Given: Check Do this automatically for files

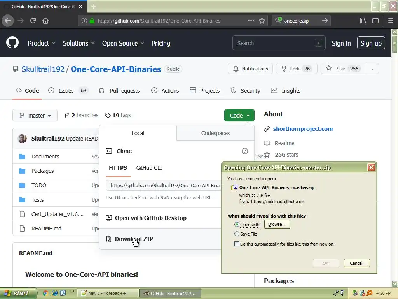Looking at the screenshot, I should 237,244.
